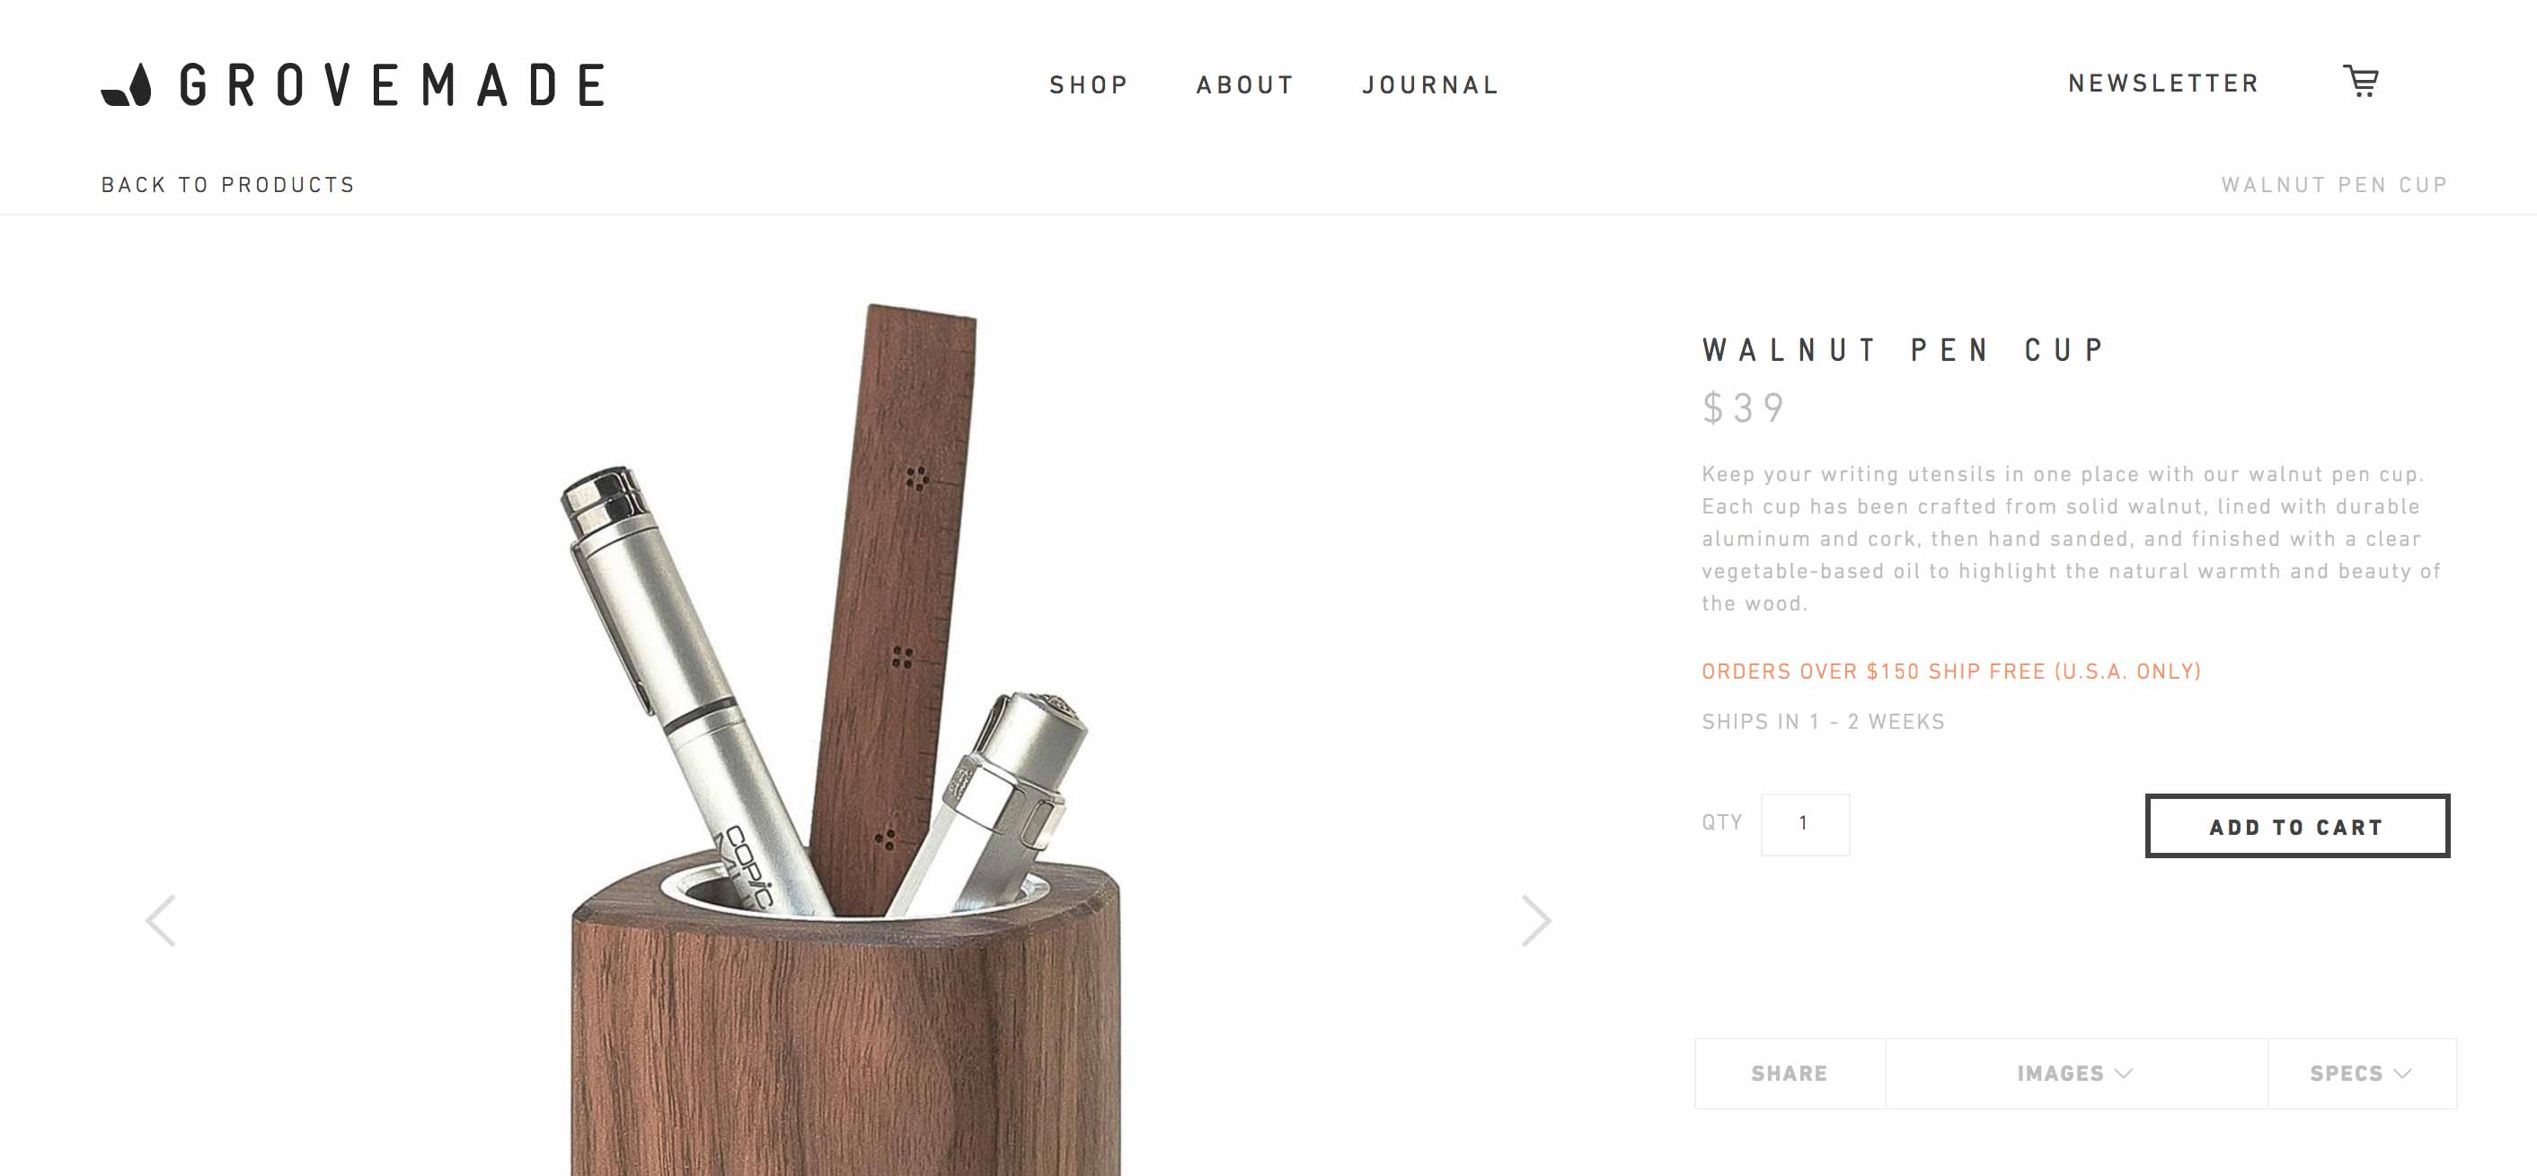The width and height of the screenshot is (2537, 1176).
Task: Click the chevron beside IMAGES
Action: (x=2124, y=1073)
